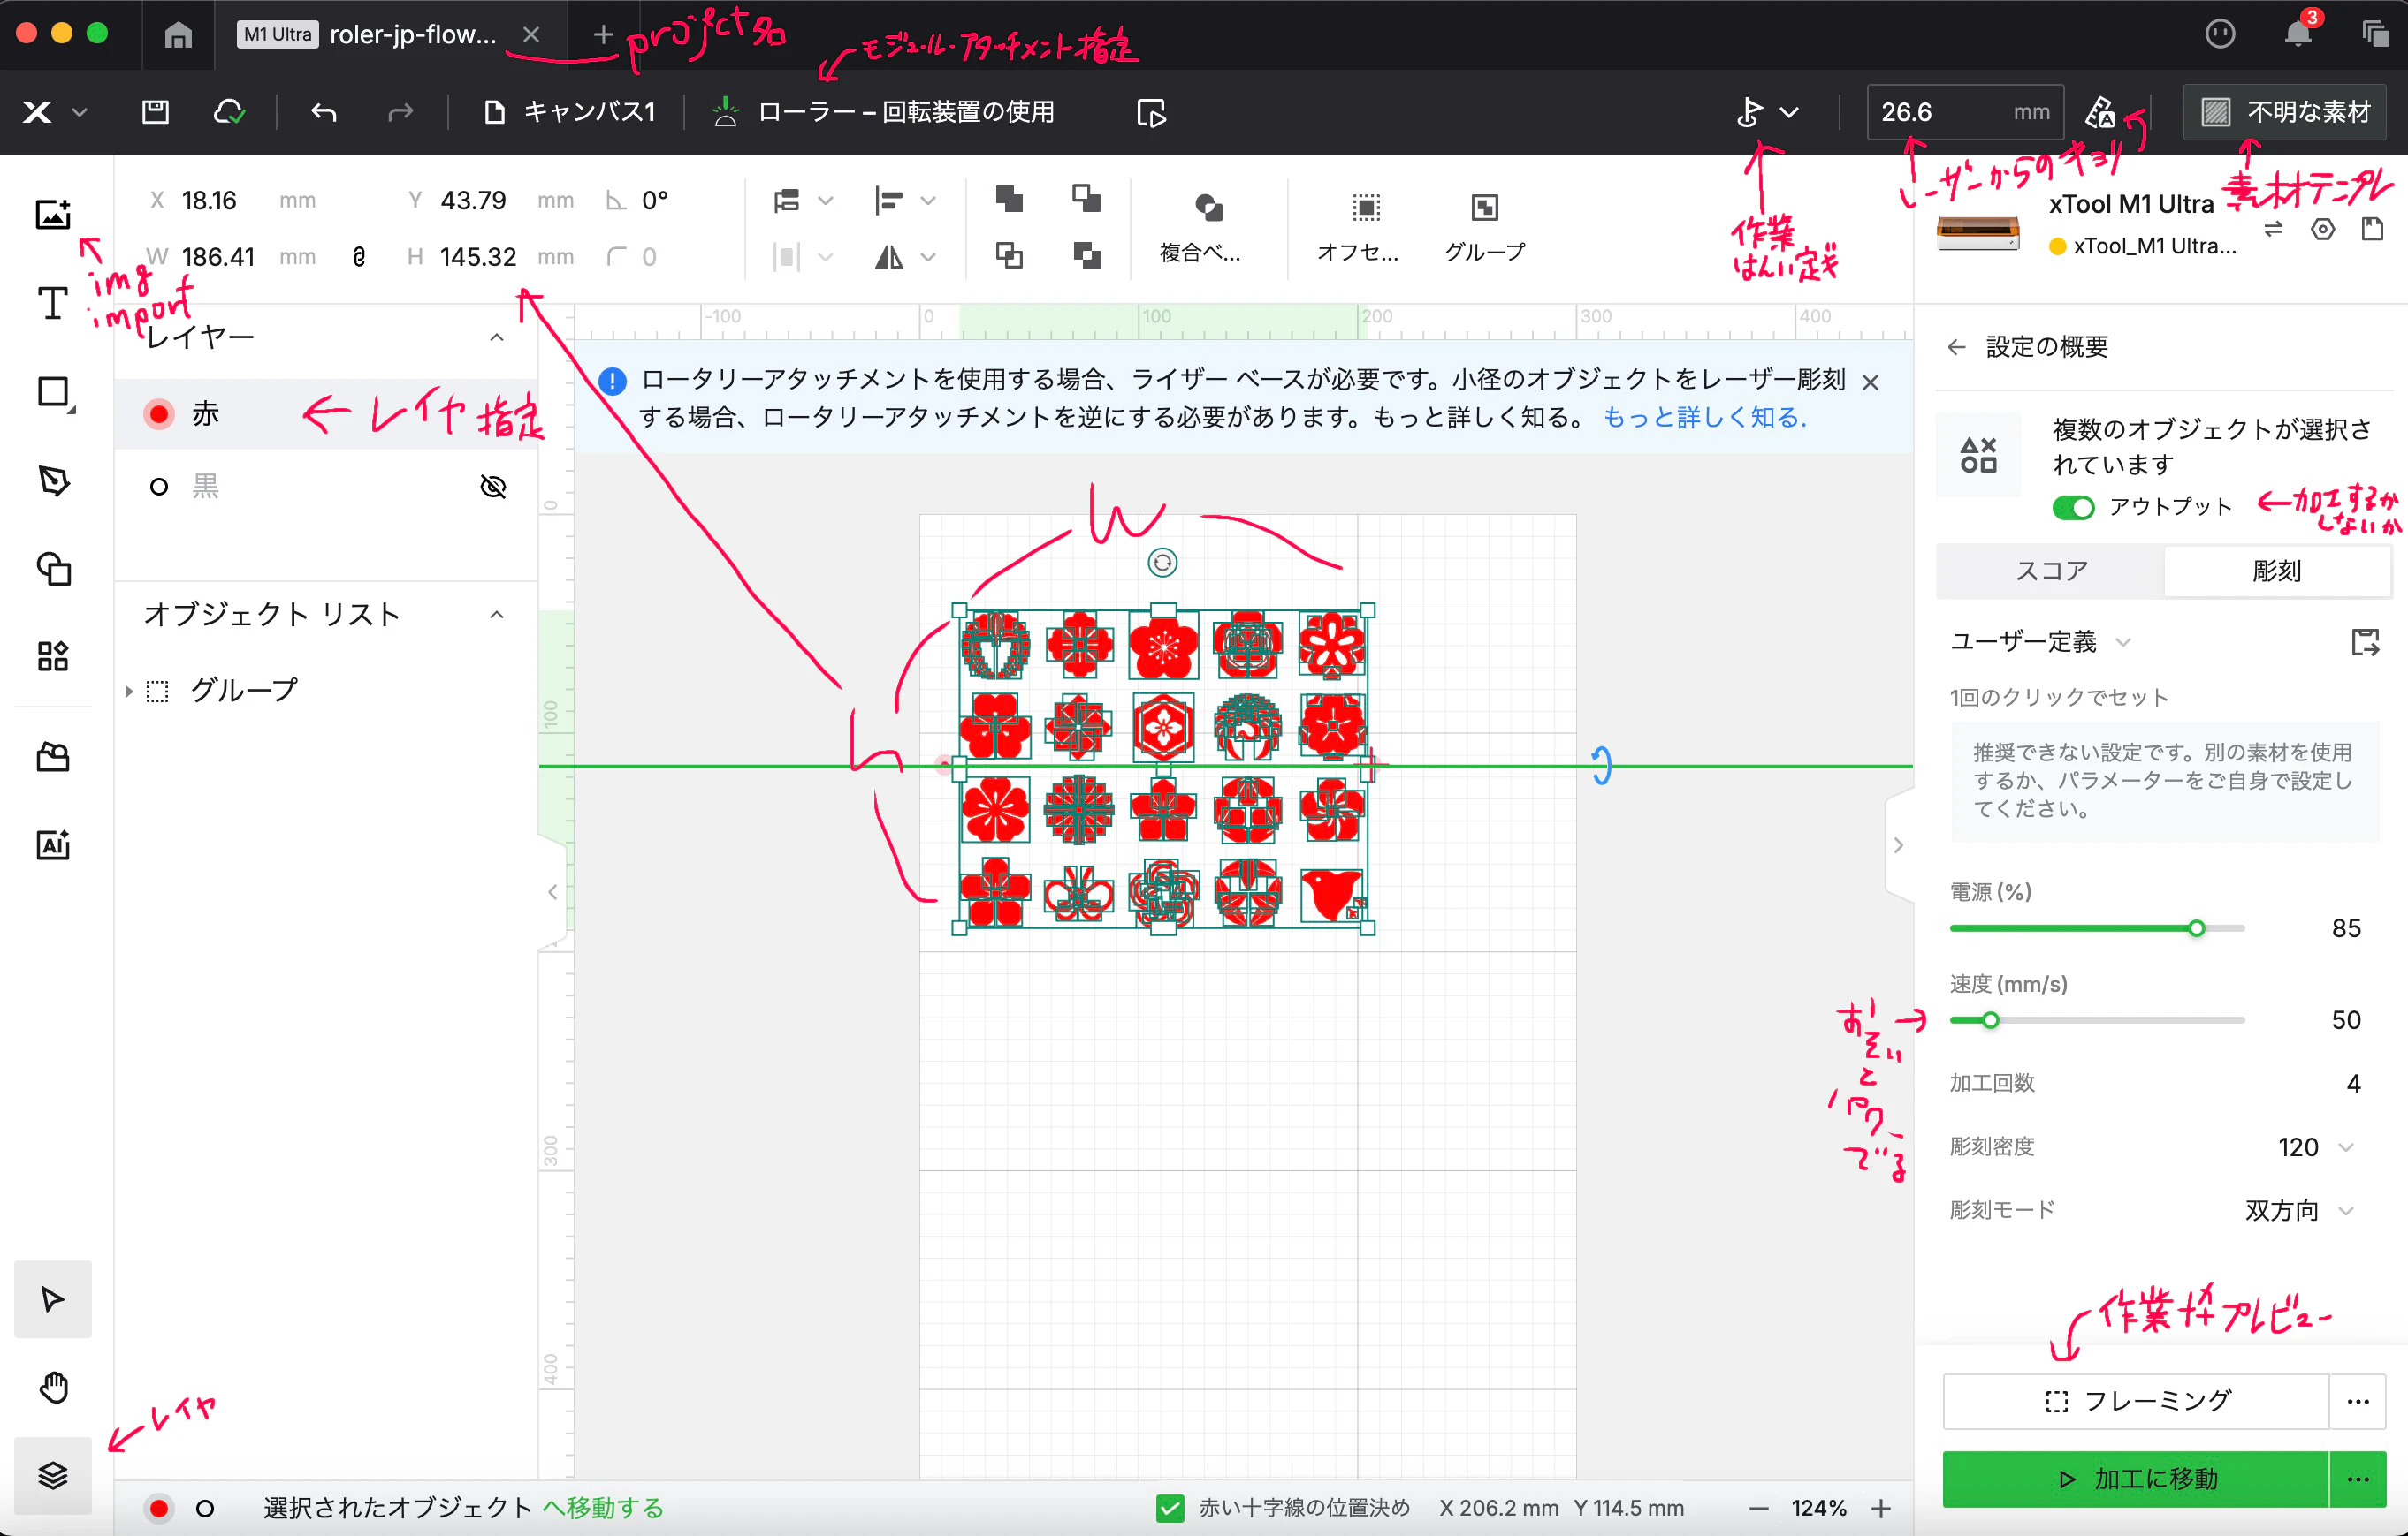The width and height of the screenshot is (2408, 1536).
Task: Uncheck the red crosshair positioning checkbox
Action: [x=1169, y=1508]
